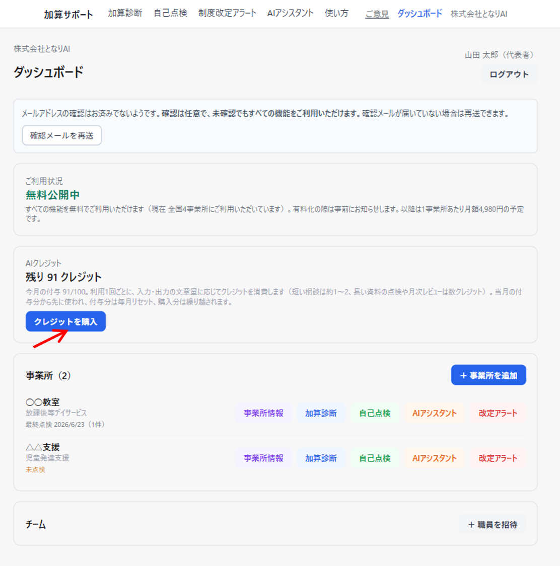Open 加算診断 for △△支援
This screenshot has height=566, width=560.
pos(321,458)
